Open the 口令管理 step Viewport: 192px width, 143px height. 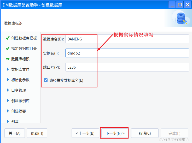(19, 90)
